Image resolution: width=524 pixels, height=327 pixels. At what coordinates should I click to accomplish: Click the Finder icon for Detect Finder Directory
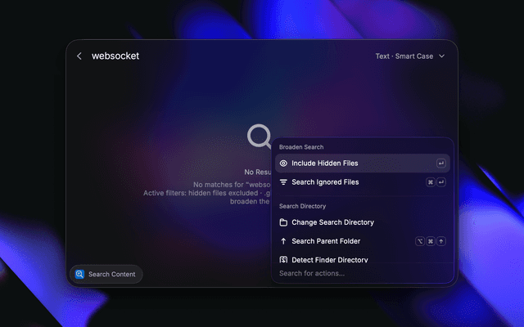[283, 260]
